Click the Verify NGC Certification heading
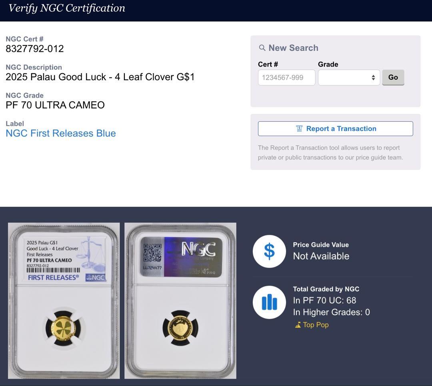 pyautogui.click(x=67, y=8)
